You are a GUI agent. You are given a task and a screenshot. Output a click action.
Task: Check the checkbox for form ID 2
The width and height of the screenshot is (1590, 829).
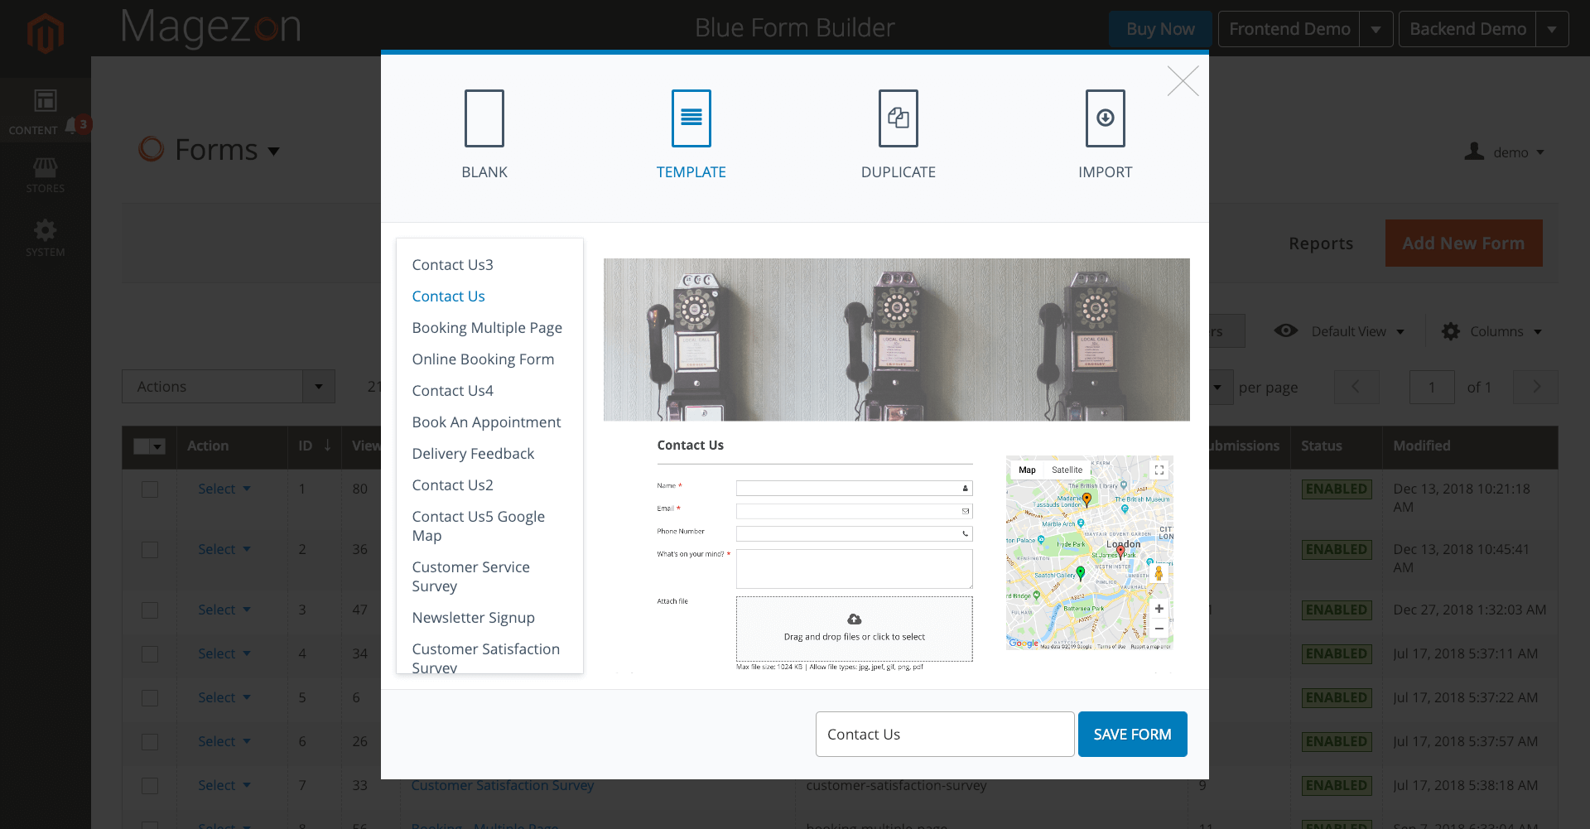150,550
